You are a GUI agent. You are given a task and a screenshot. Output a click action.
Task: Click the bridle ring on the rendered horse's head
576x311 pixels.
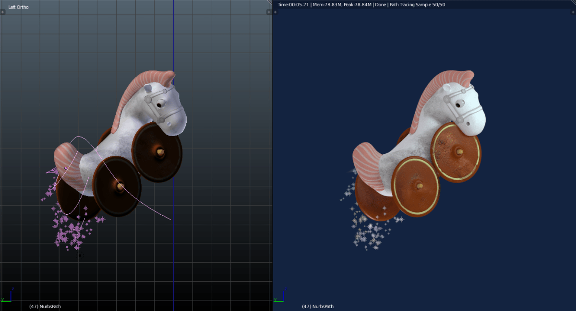[x=447, y=99]
